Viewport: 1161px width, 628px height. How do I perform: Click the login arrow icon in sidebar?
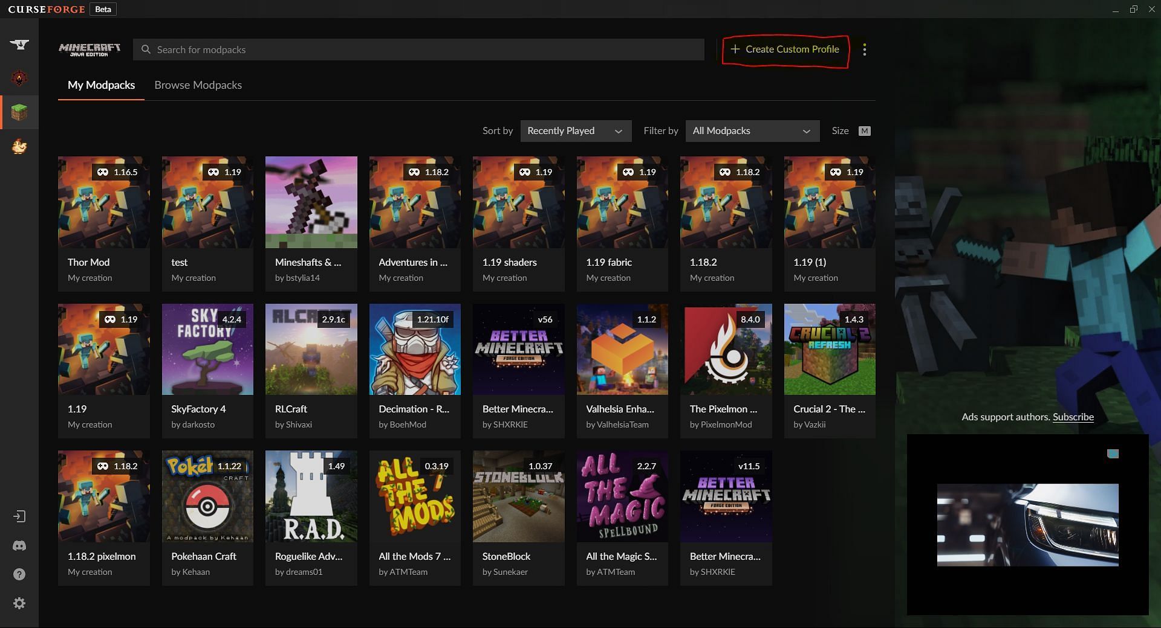(19, 516)
